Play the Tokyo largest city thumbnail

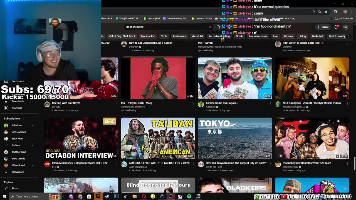pos(235,138)
